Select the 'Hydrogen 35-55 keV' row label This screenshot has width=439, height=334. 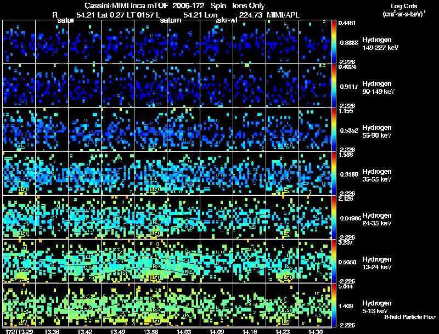tap(377, 176)
